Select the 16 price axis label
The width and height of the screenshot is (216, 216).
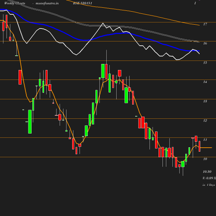(205, 43)
